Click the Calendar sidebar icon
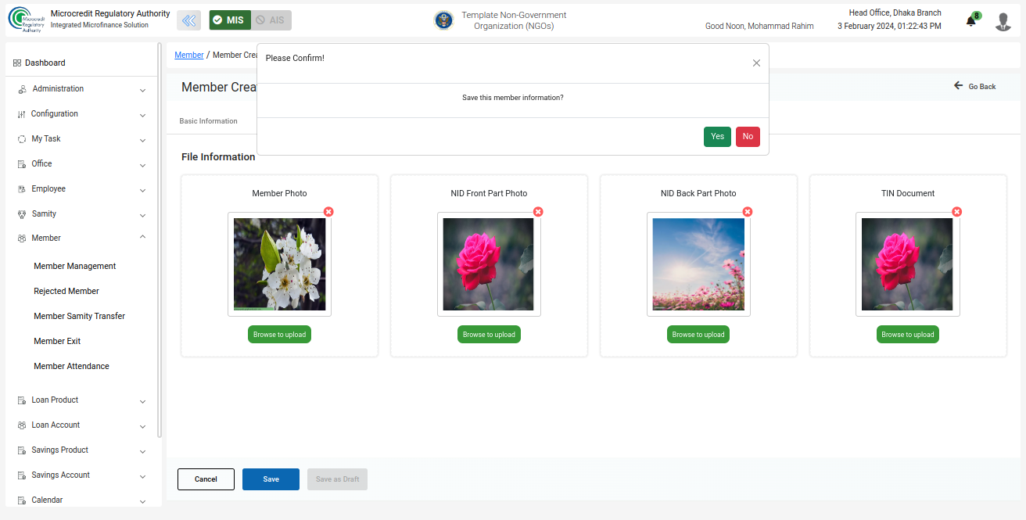1026x520 pixels. (x=22, y=500)
